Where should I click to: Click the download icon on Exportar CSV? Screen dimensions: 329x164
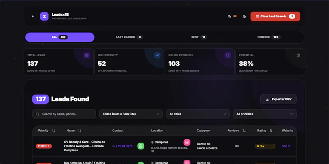267,99
